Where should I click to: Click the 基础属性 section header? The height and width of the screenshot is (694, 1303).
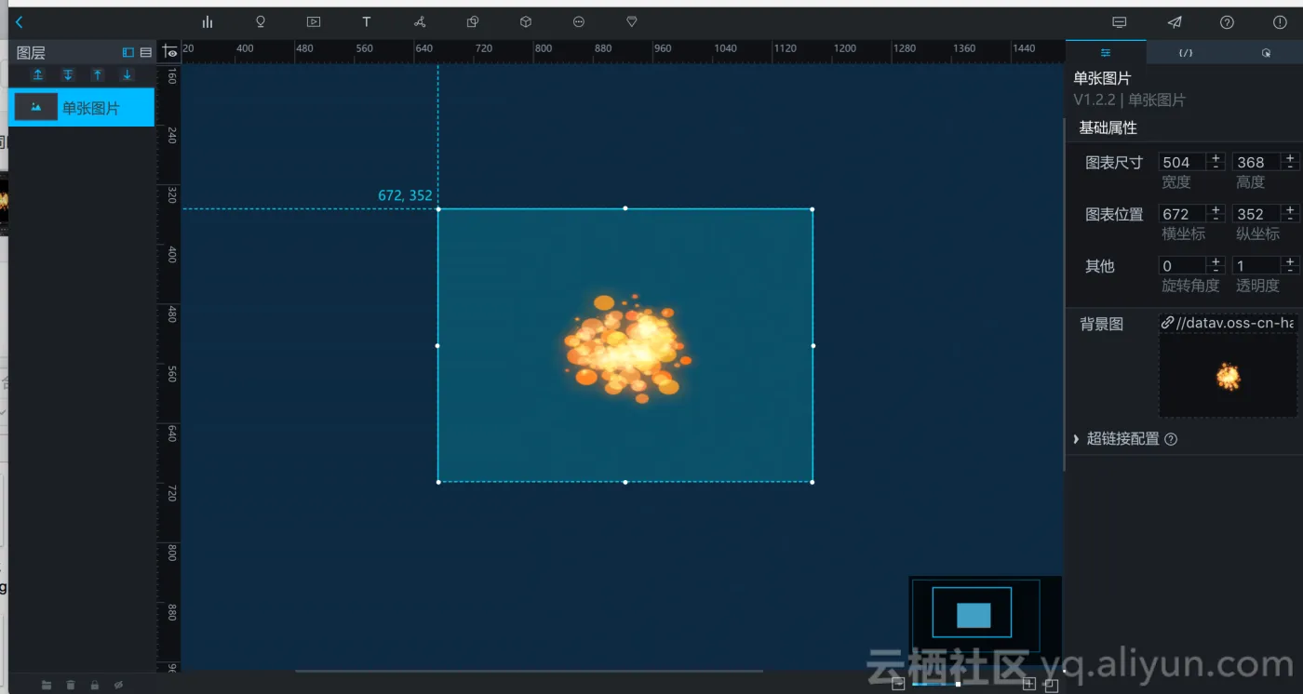click(1108, 127)
